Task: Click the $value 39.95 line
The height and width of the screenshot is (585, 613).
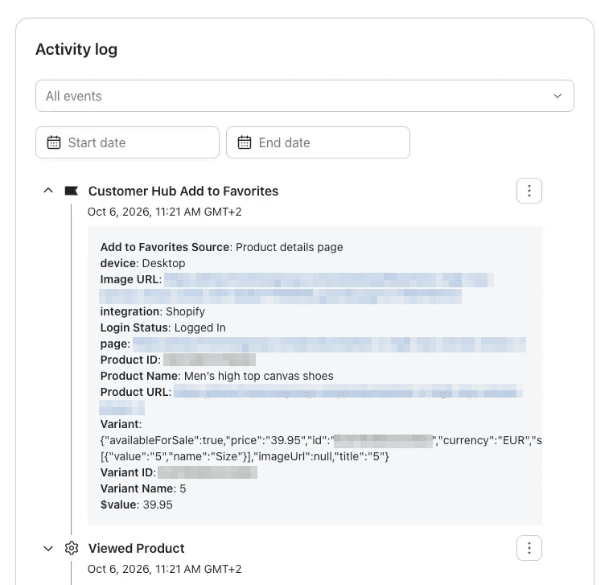Action: point(137,505)
